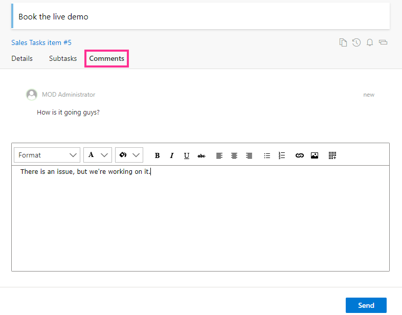Viewport: 402px width, 315px height.
Task: Click the 'MOD Administrator' name
Action: (x=69, y=95)
